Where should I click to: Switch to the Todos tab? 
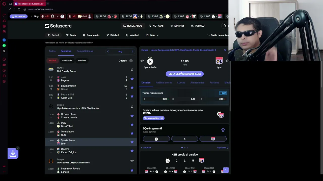coord(52,51)
